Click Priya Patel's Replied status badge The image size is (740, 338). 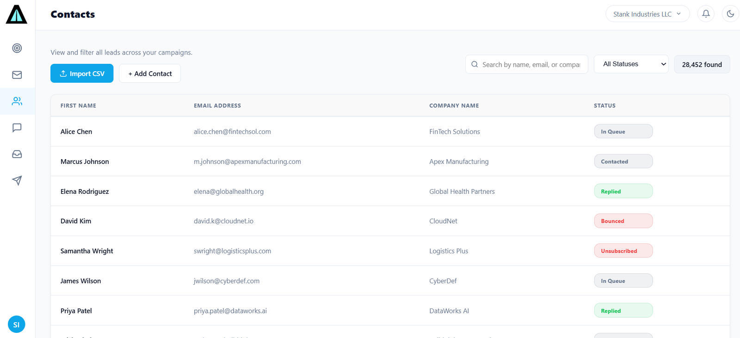point(623,310)
